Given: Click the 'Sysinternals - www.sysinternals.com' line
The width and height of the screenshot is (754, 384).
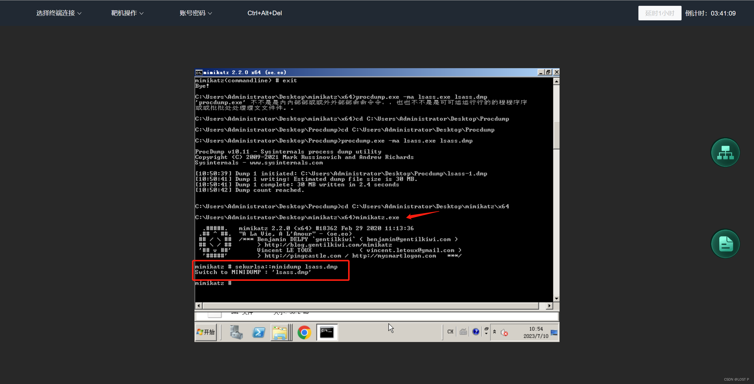Looking at the screenshot, I should [259, 163].
